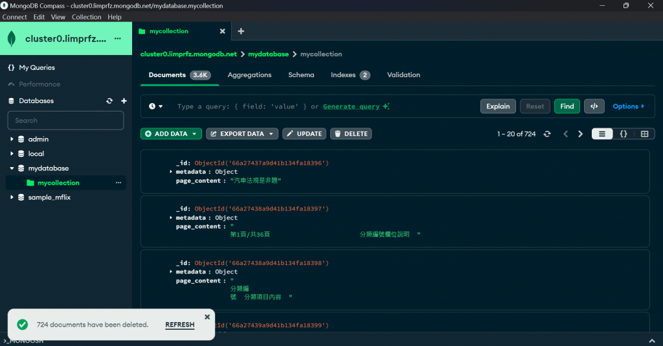Select the local database
This screenshot has width=663, height=346.
pos(36,154)
